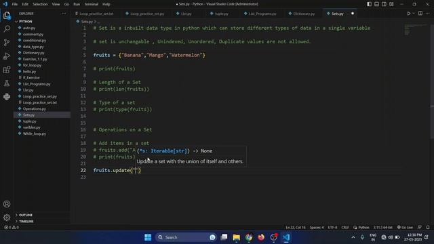Open If_Exercise file in explorer
The width and height of the screenshot is (434, 244).
click(31, 78)
